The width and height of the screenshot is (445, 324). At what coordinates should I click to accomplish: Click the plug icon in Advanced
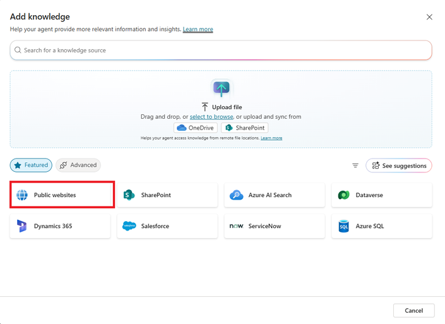click(x=63, y=165)
